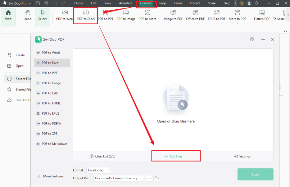Viewport: 290px width, 187px height.
Task: Click Create in left sidebar
Action: [16, 55]
